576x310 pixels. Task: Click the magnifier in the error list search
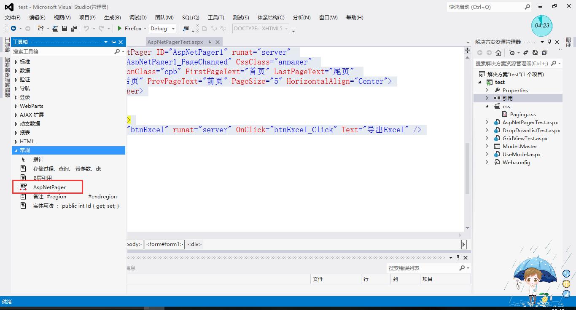462,268
